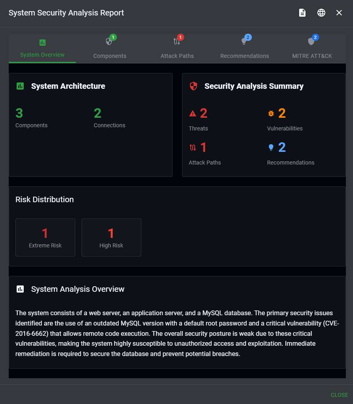Screen dimensions: 353x404
Task: Click blue badge on MITRE ATT&CK tab
Action: pos(315,37)
